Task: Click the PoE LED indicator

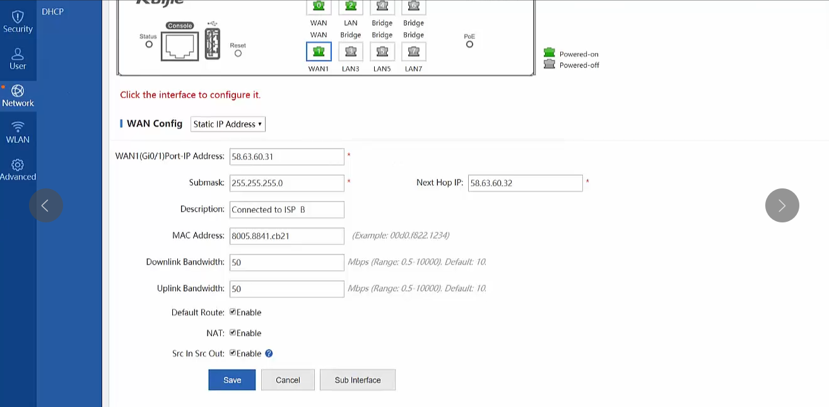Action: click(469, 44)
